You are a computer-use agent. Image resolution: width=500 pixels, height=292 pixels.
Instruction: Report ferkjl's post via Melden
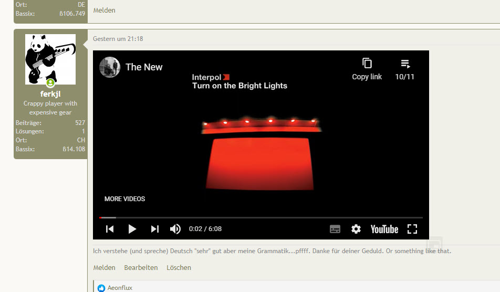(x=105, y=268)
